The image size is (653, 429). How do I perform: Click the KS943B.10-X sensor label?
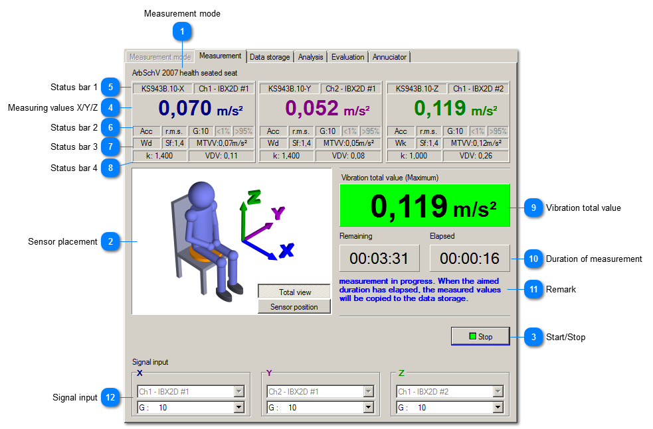pyautogui.click(x=161, y=88)
